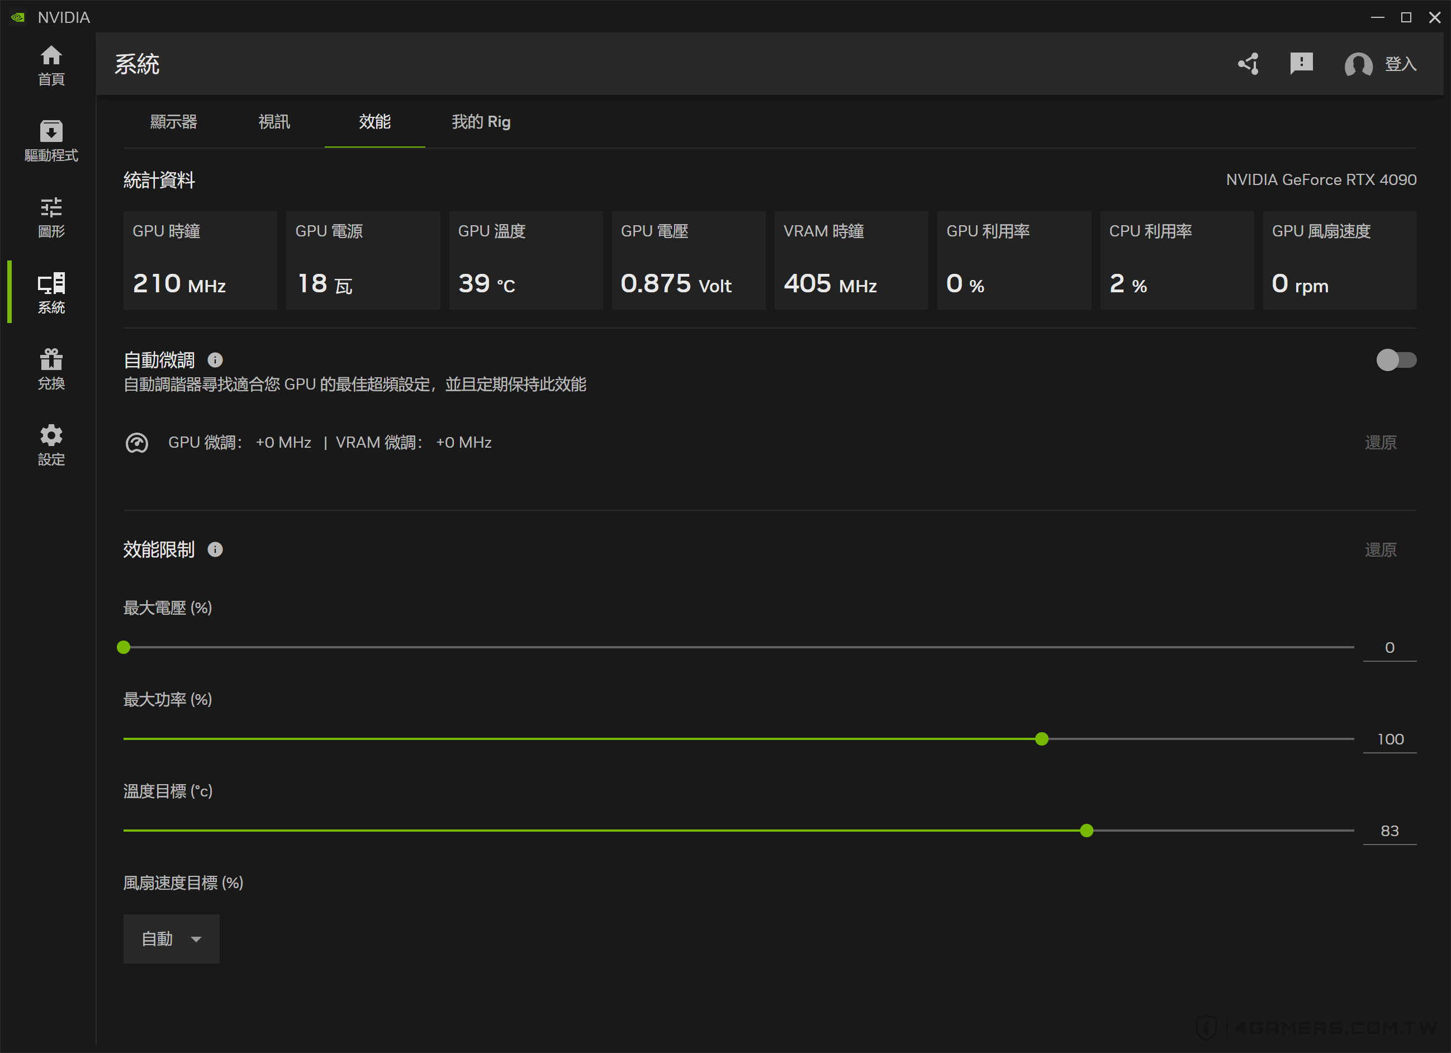Click the 最大功率 slider handle
The width and height of the screenshot is (1451, 1053).
pos(1041,739)
